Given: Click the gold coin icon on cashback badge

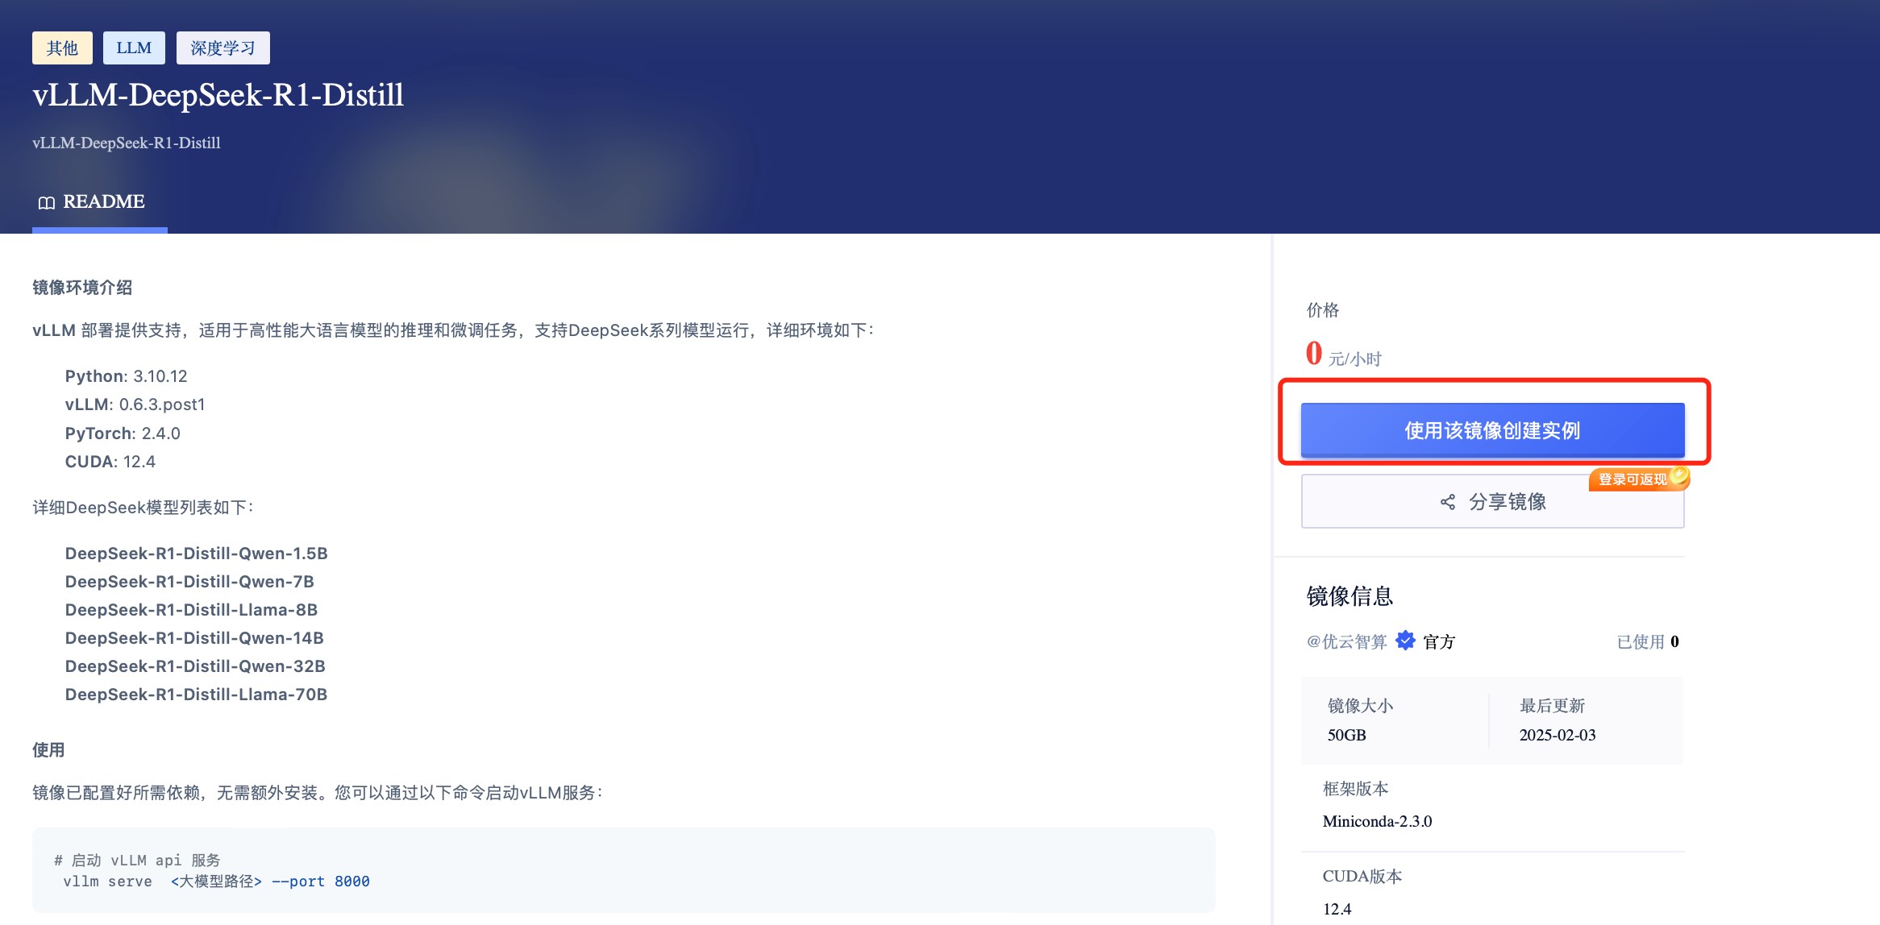Looking at the screenshot, I should click(x=1679, y=475).
